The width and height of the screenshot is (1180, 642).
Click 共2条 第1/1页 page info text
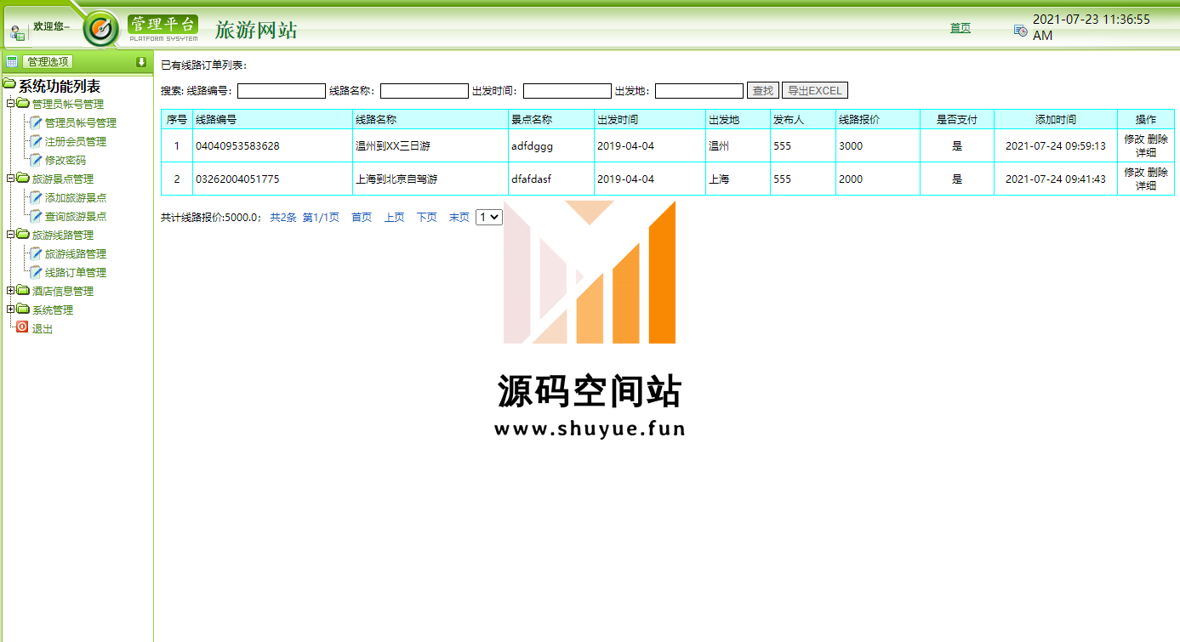(x=305, y=218)
